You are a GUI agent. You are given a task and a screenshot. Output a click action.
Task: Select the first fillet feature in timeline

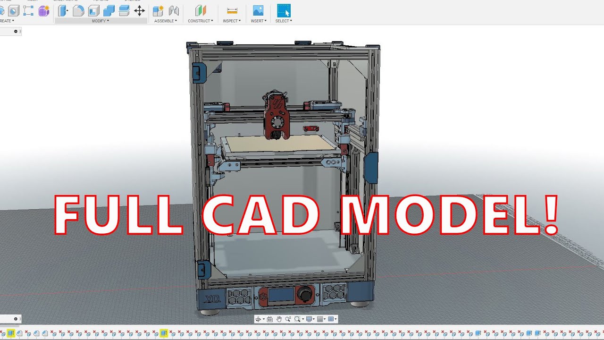(19, 333)
